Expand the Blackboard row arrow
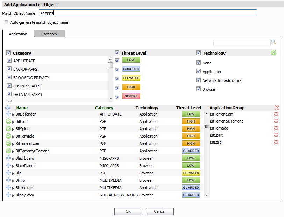The height and width of the screenshot is (217, 284). 13,159
